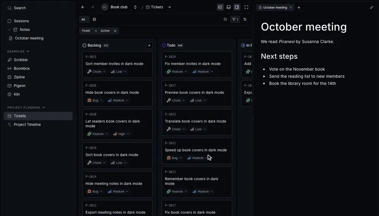Image resolution: width=379 pixels, height=216 pixels.
Task: Click the search magnifier in tickets toolbar
Action: point(225,19)
